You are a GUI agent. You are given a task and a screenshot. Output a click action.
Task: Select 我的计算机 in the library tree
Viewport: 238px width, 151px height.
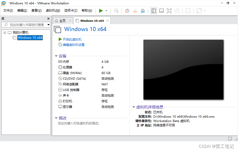21,33
